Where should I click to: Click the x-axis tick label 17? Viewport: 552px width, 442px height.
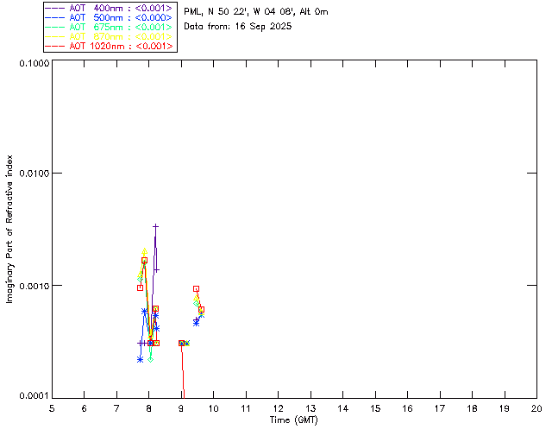point(440,408)
